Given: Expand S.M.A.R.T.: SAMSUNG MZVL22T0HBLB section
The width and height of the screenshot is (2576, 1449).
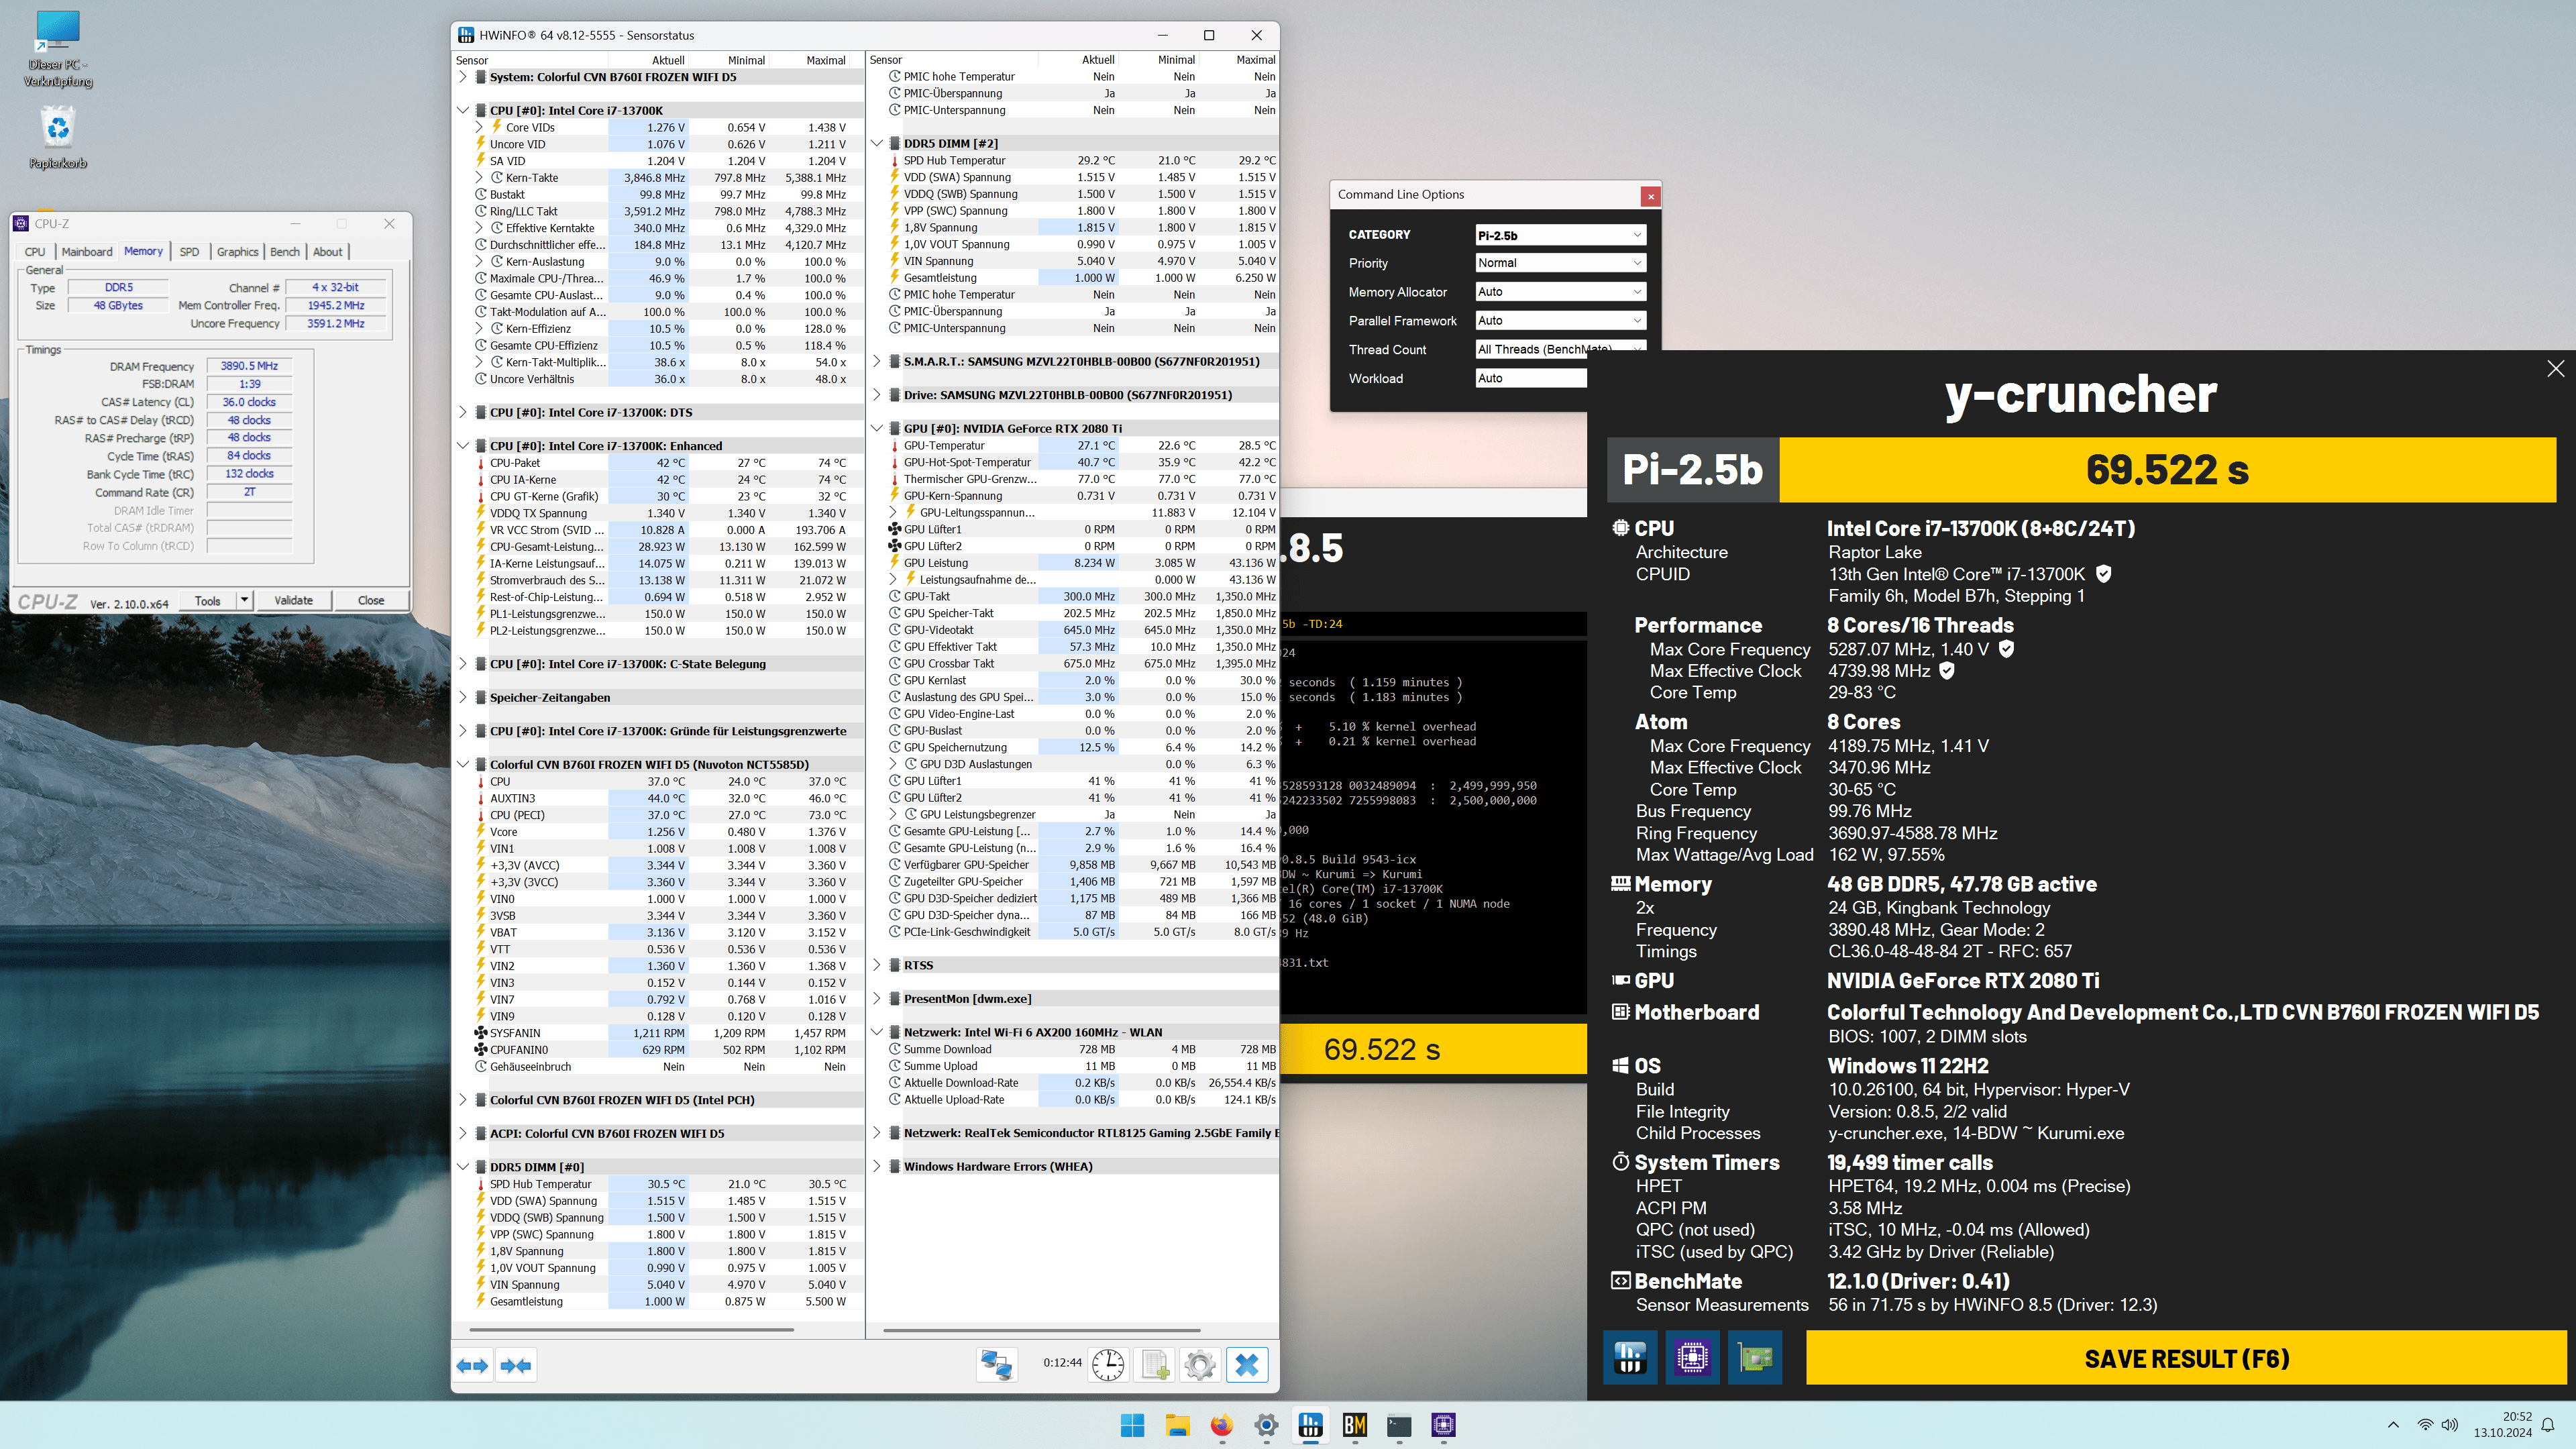Looking at the screenshot, I should pyautogui.click(x=877, y=361).
